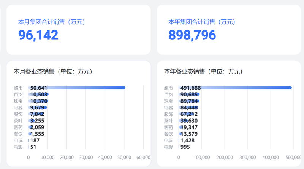Click the 30,000 axis tick label

click(86, 157)
